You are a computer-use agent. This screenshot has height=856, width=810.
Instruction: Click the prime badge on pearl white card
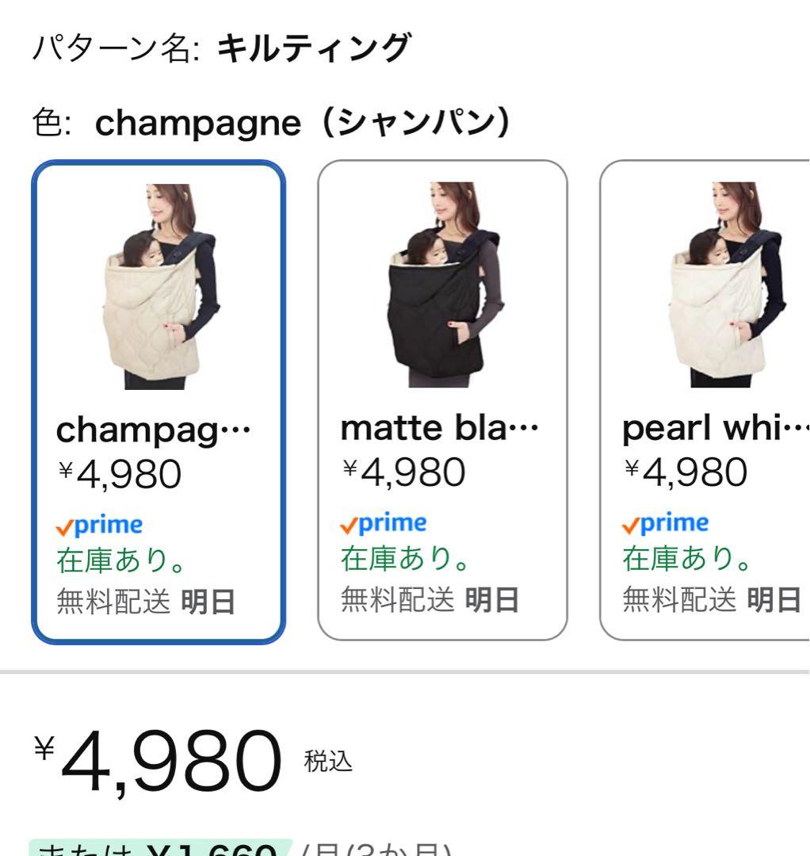[x=665, y=524]
